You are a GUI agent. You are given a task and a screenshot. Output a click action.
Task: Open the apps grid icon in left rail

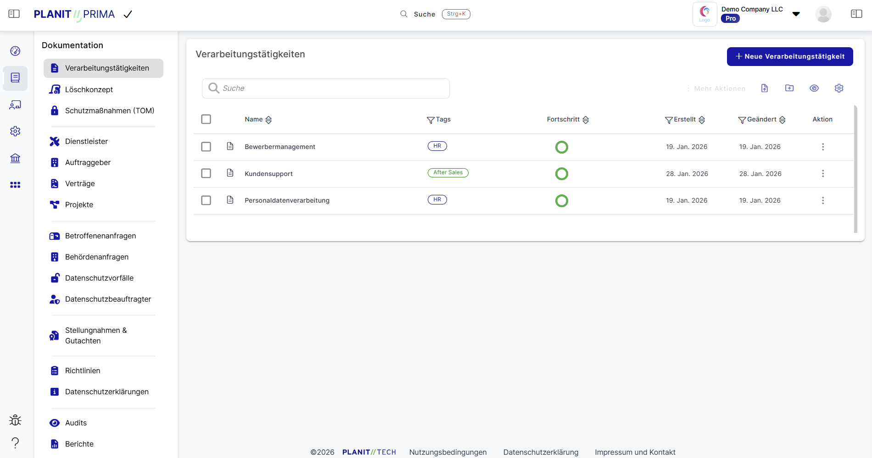[15, 185]
